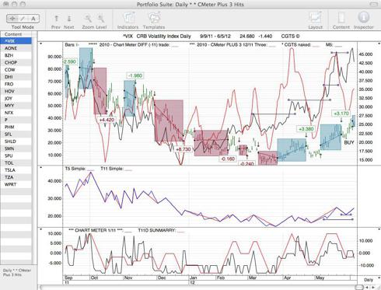Click the -1.960 trade result label

pos(135,75)
